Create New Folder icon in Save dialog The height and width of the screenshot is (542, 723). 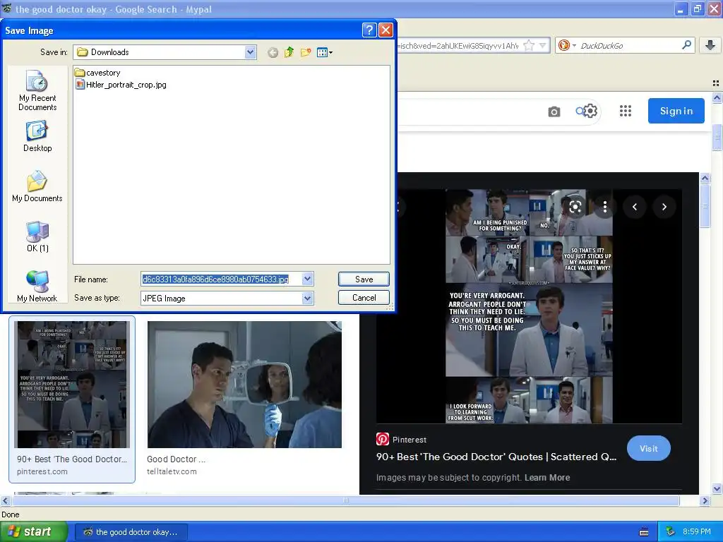click(x=305, y=52)
